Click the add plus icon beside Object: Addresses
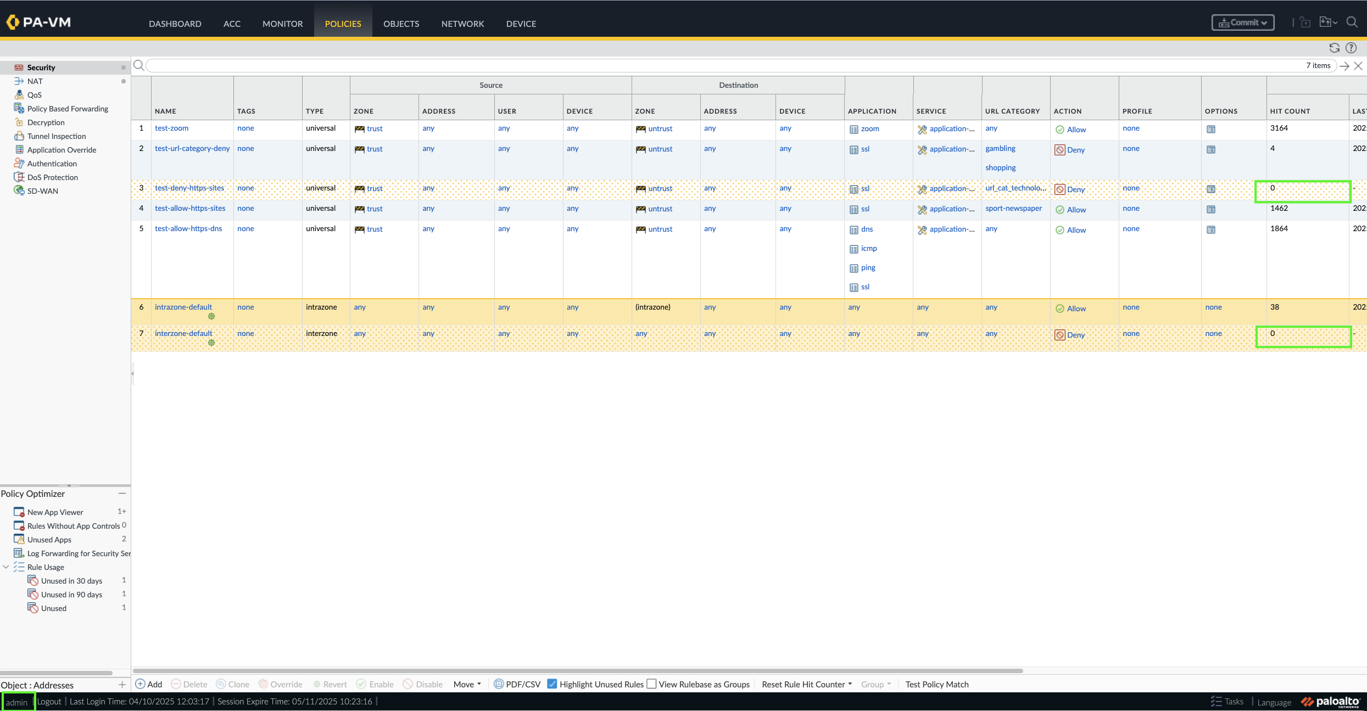 point(122,685)
